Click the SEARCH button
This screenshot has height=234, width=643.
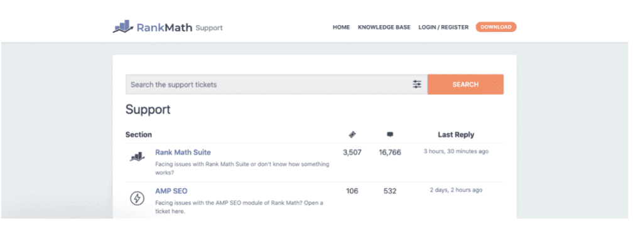point(465,85)
